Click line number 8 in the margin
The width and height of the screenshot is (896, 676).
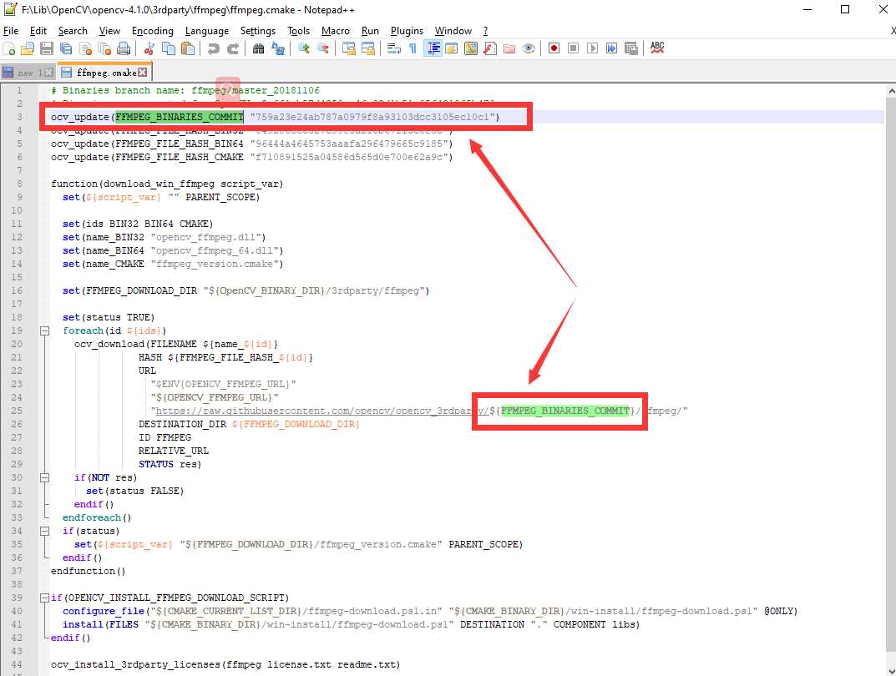point(19,184)
